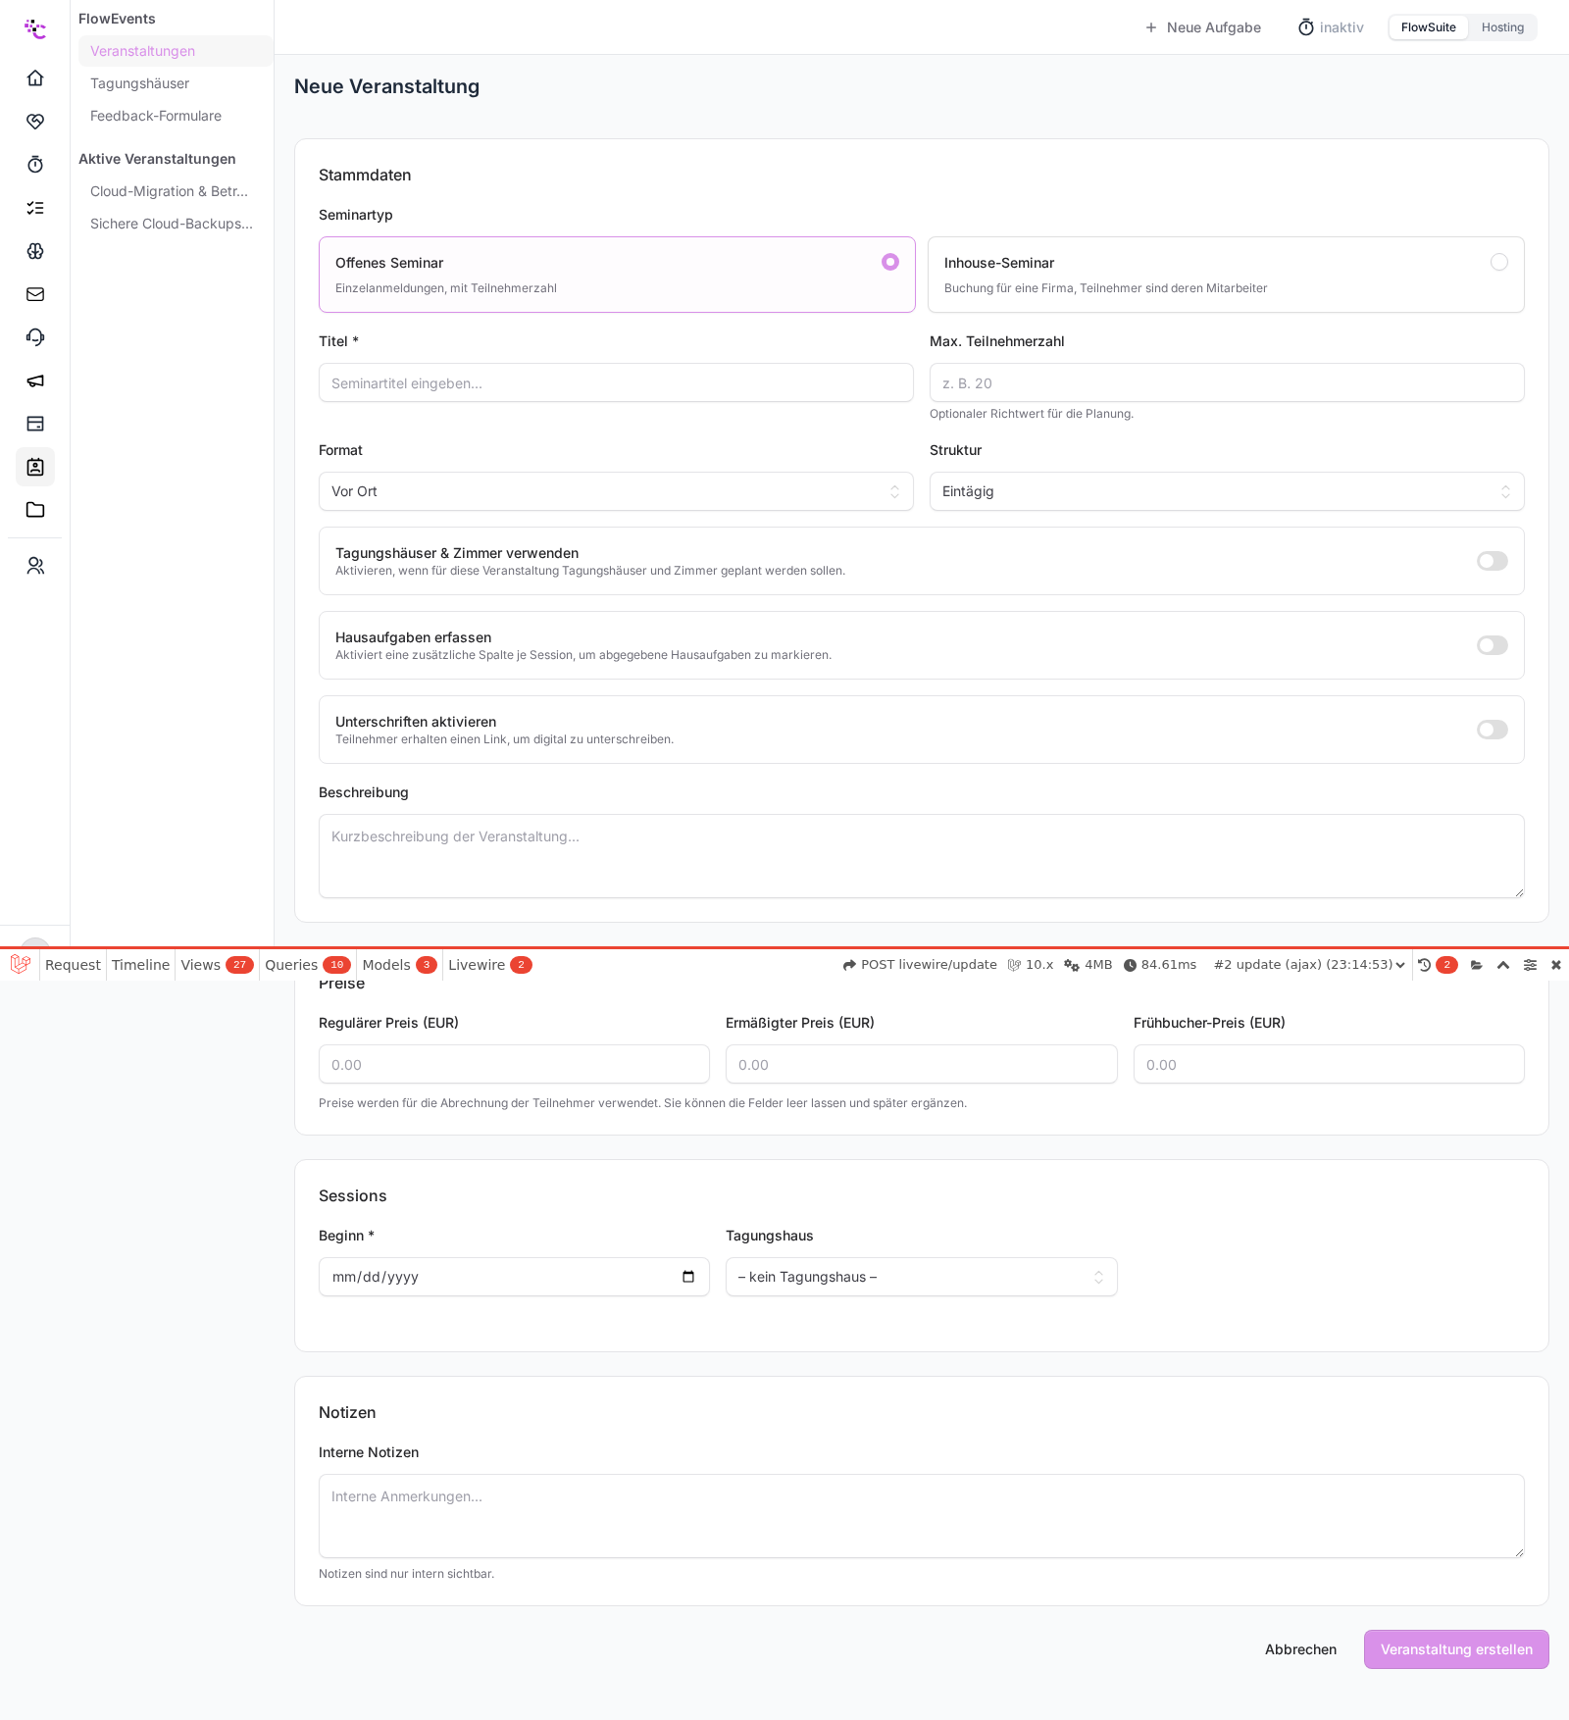Click the headset support sidebar icon
This screenshot has height=1720, width=1569.
pyautogui.click(x=35, y=337)
